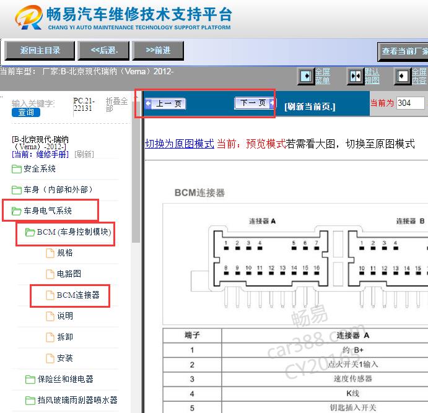
Task: Click the 默认视图 text link
Action: [372, 76]
